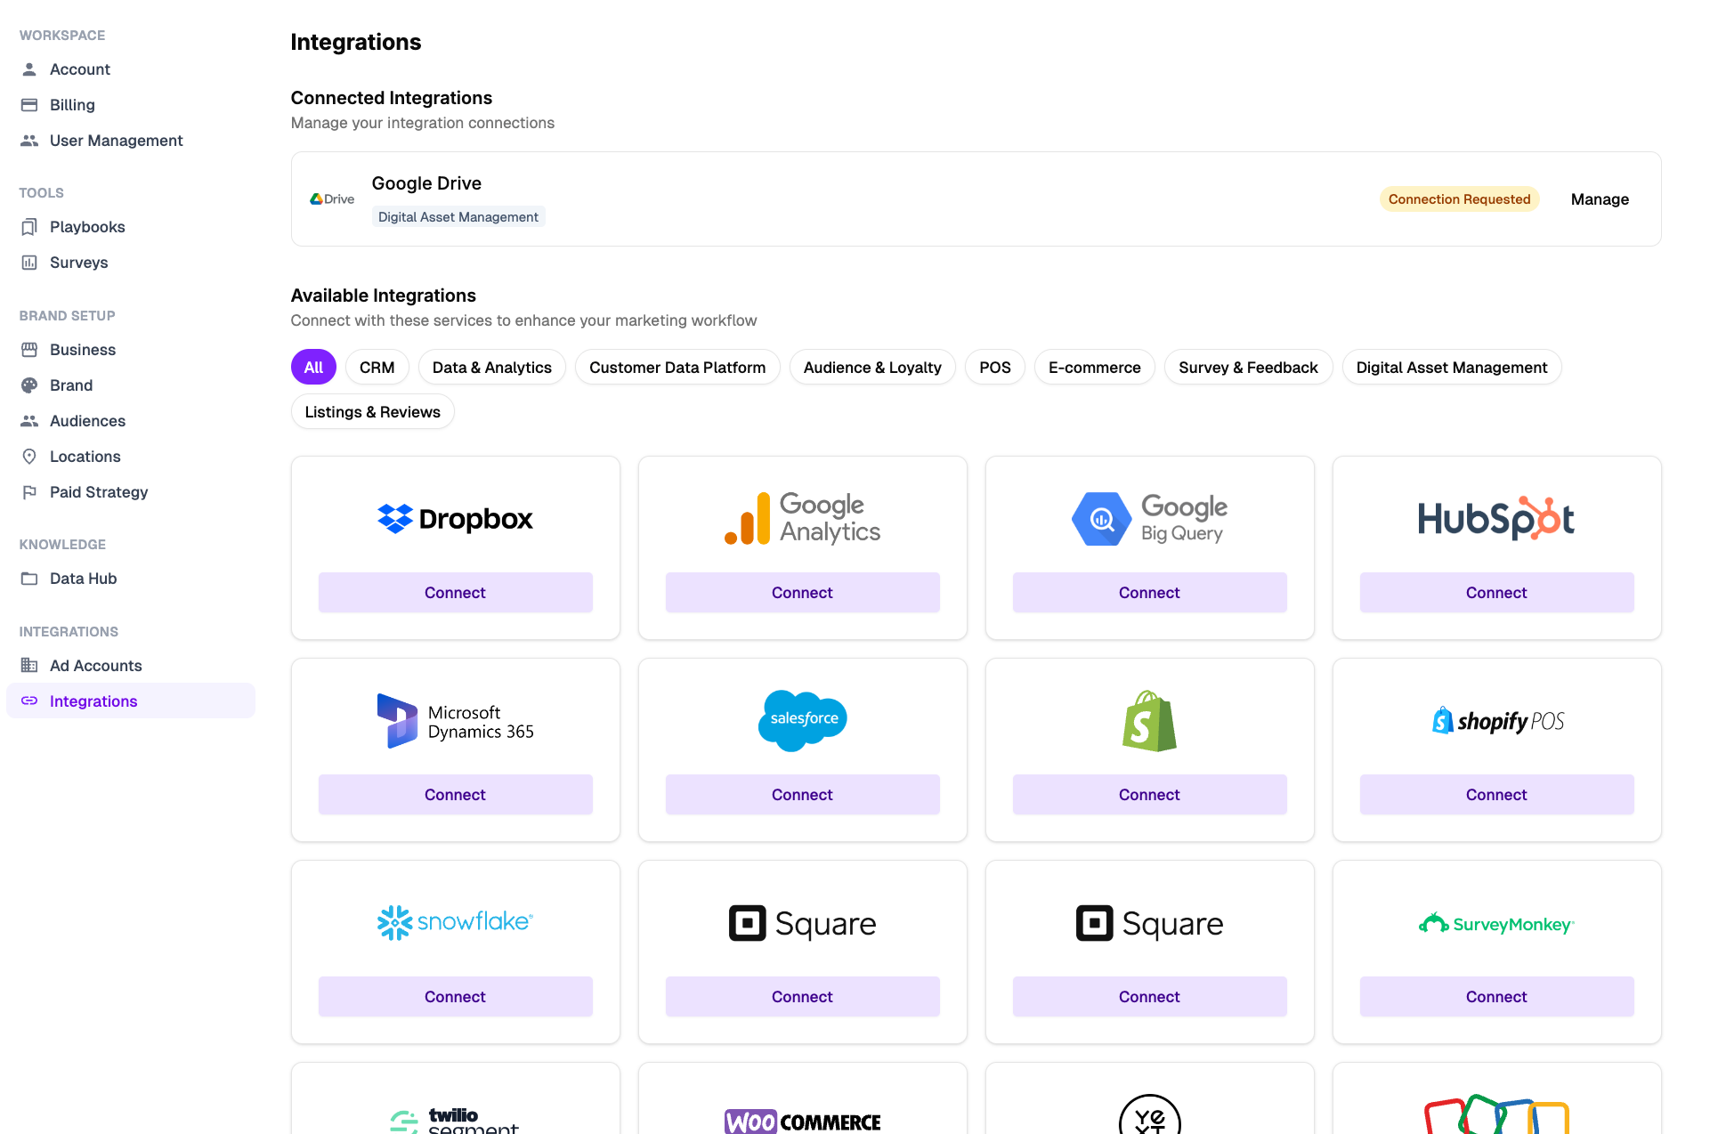The height and width of the screenshot is (1134, 1726).
Task: Click the Connected Integrations heading
Action: tap(392, 98)
